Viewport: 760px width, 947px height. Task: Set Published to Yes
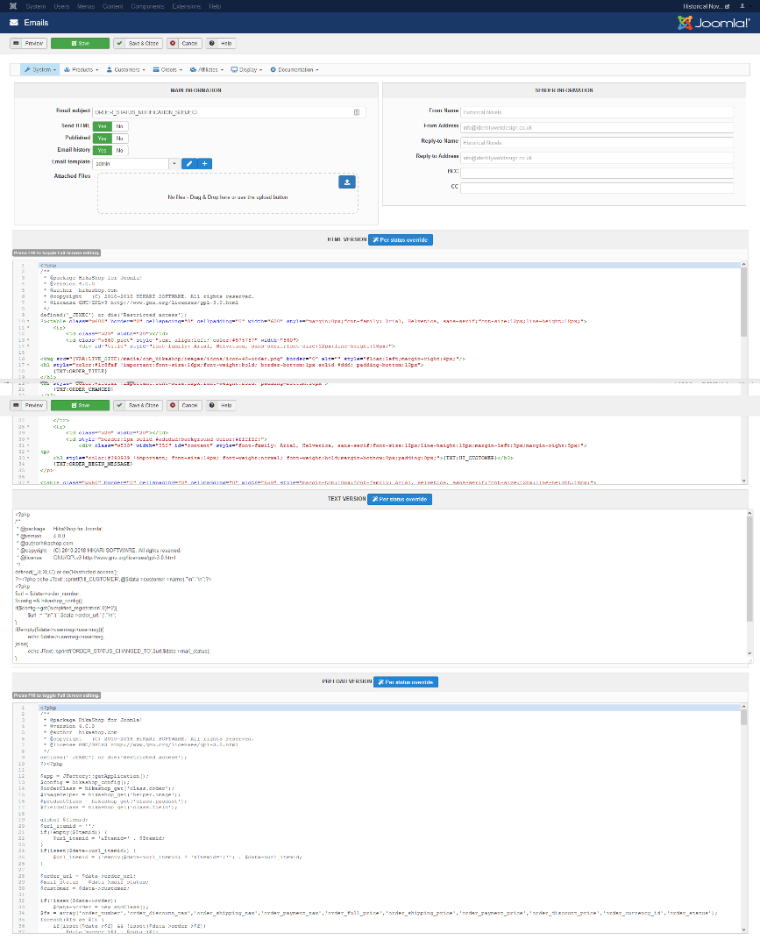coord(102,139)
